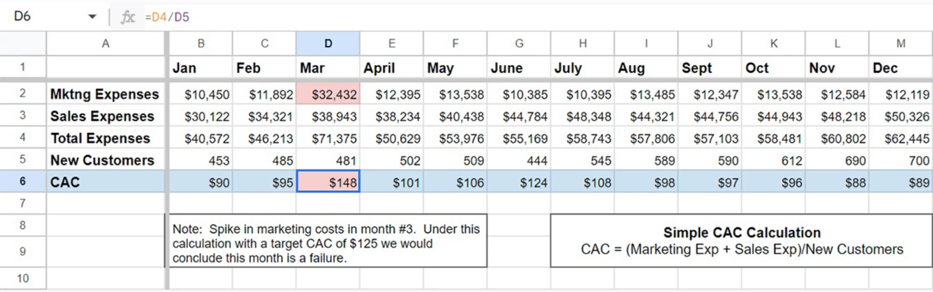Click the Dec column heading cell

pos(901,68)
